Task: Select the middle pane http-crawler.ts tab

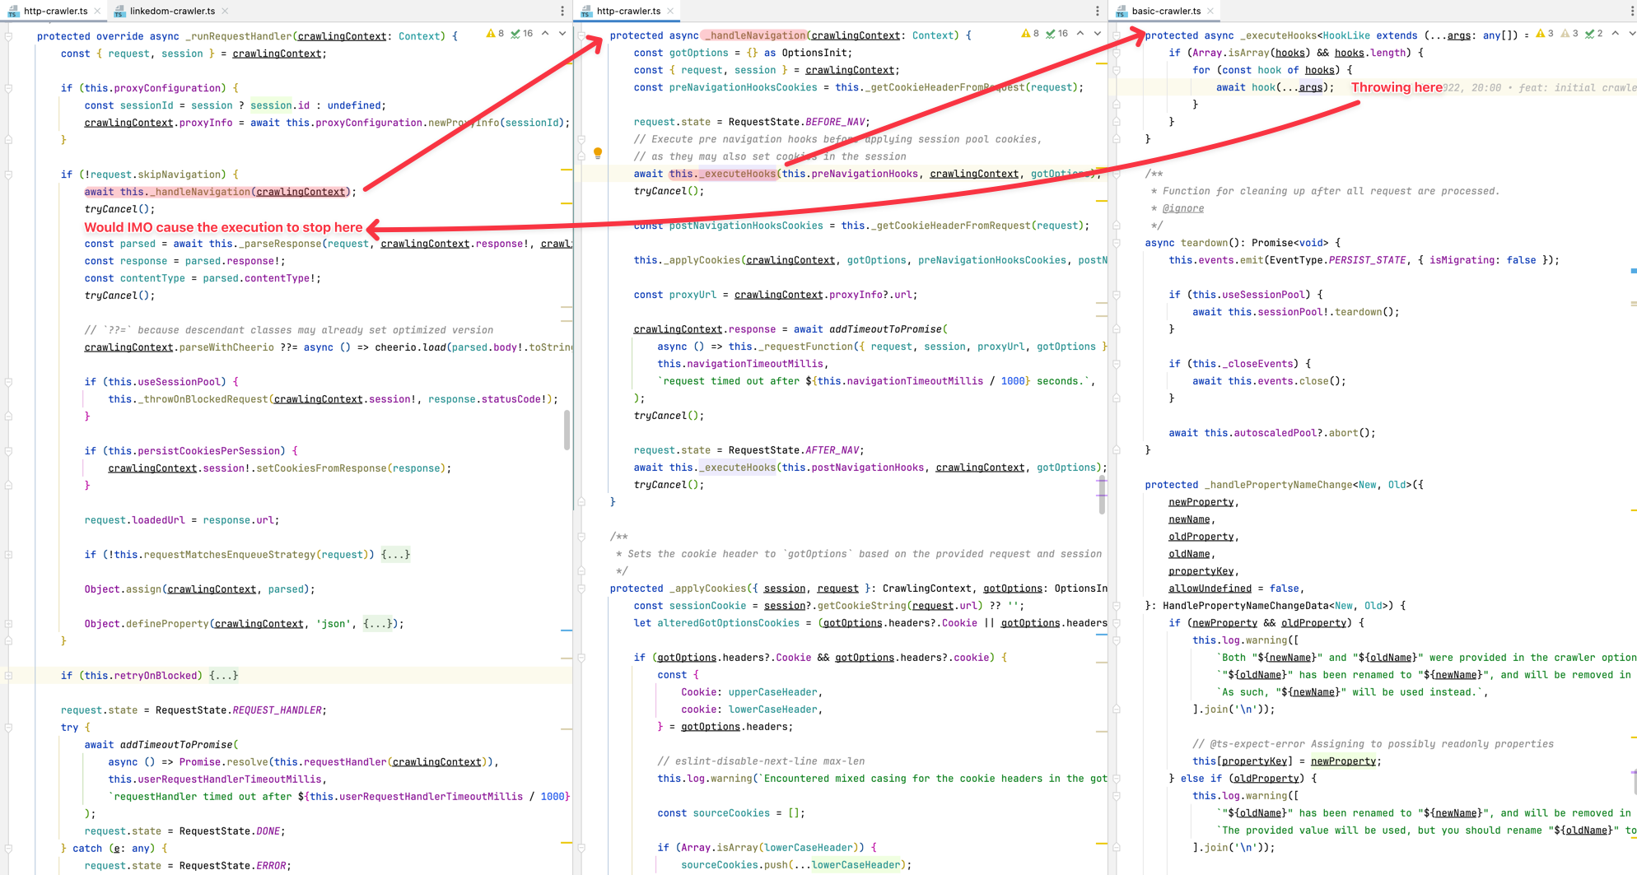Action: (628, 11)
